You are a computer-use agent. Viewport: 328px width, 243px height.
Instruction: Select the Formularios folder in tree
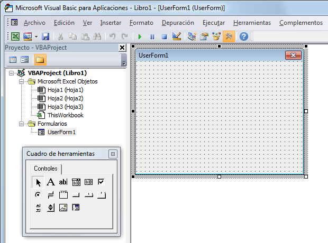[x=52, y=124]
